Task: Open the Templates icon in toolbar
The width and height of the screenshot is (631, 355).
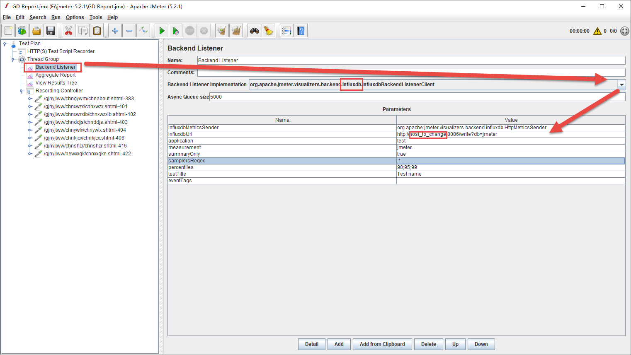Action: click(x=22, y=31)
